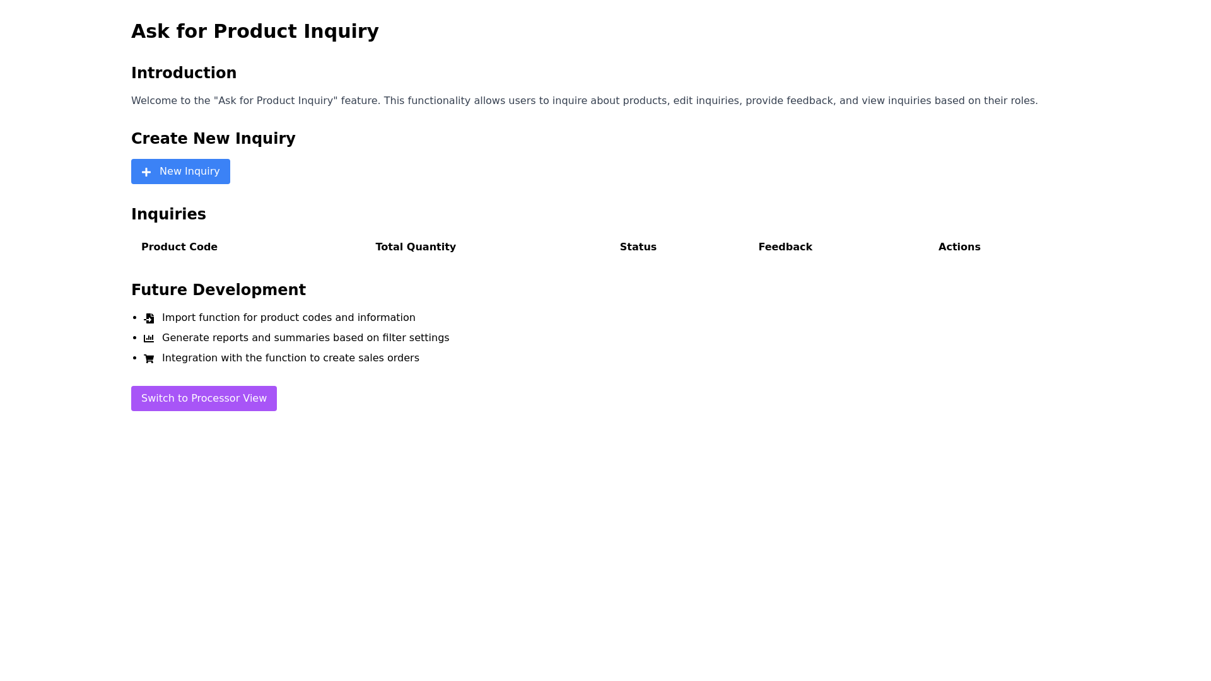Select the Status column header
The width and height of the screenshot is (1211, 681).
tap(638, 247)
